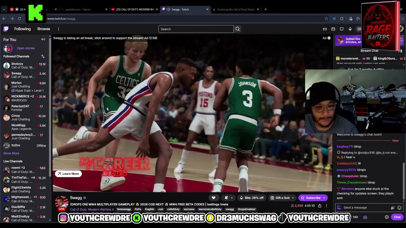Go back to previous page

[x=4, y=19]
